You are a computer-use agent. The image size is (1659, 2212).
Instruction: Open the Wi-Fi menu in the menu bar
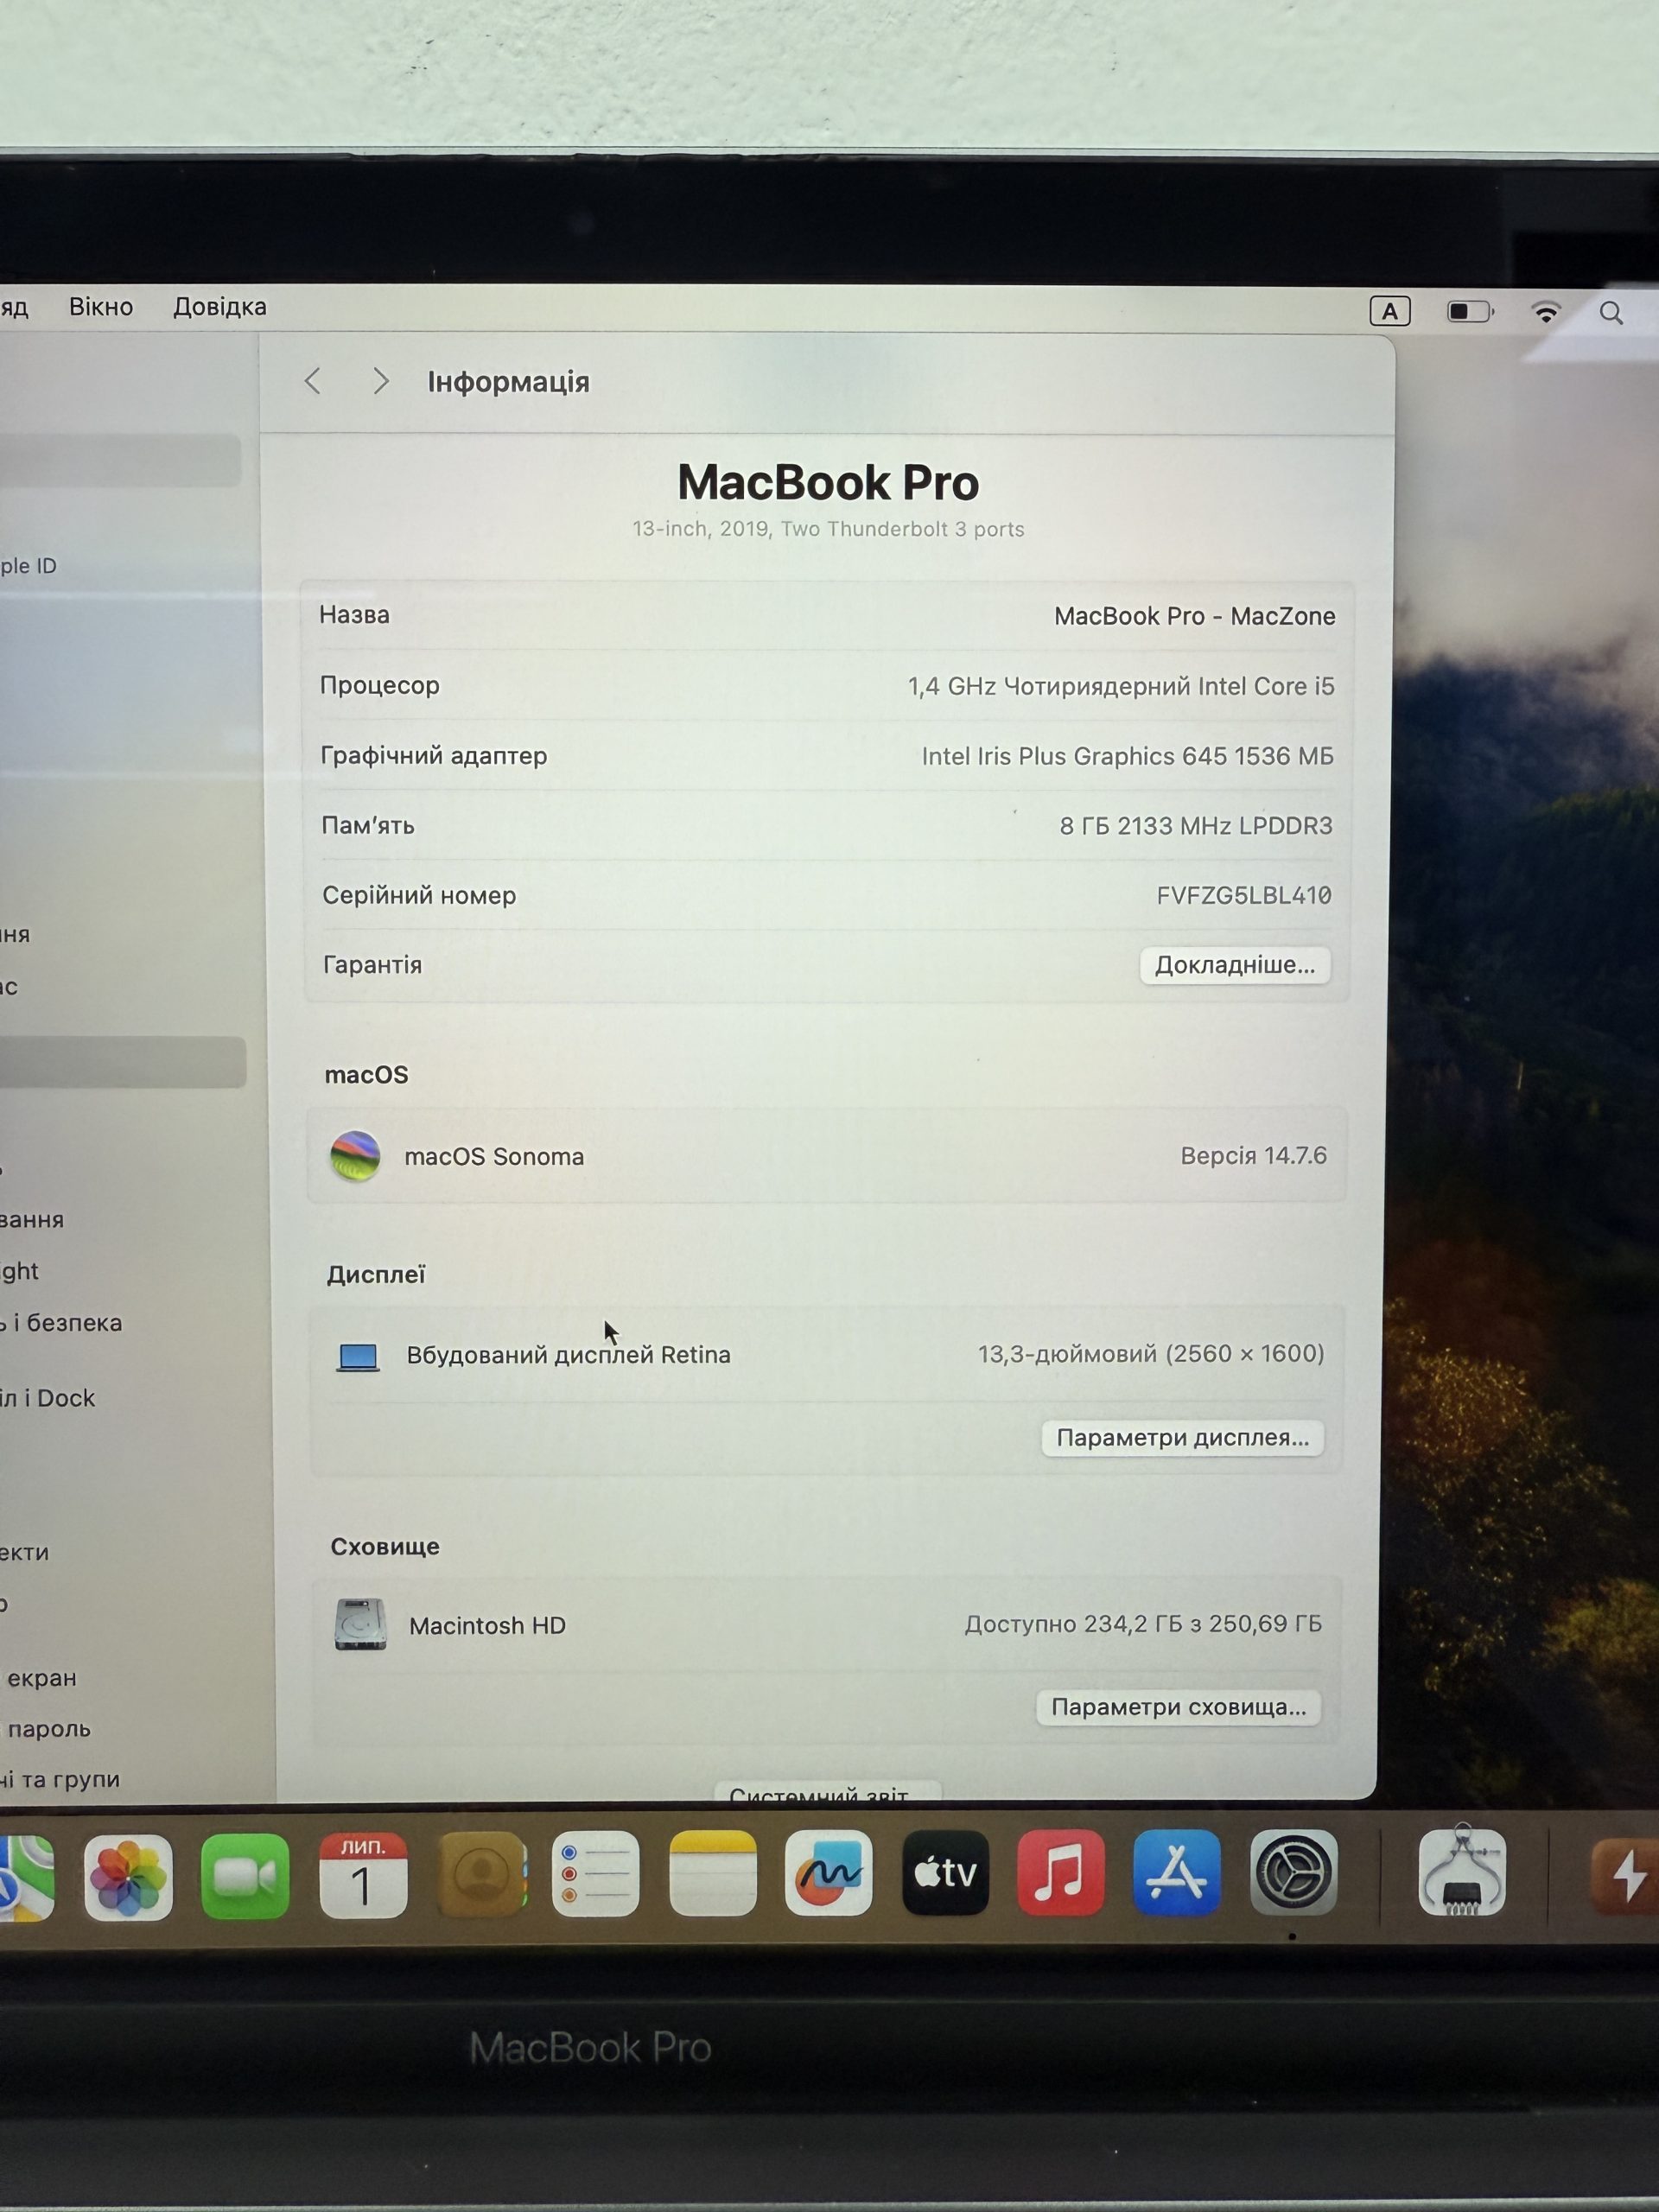coord(1546,312)
